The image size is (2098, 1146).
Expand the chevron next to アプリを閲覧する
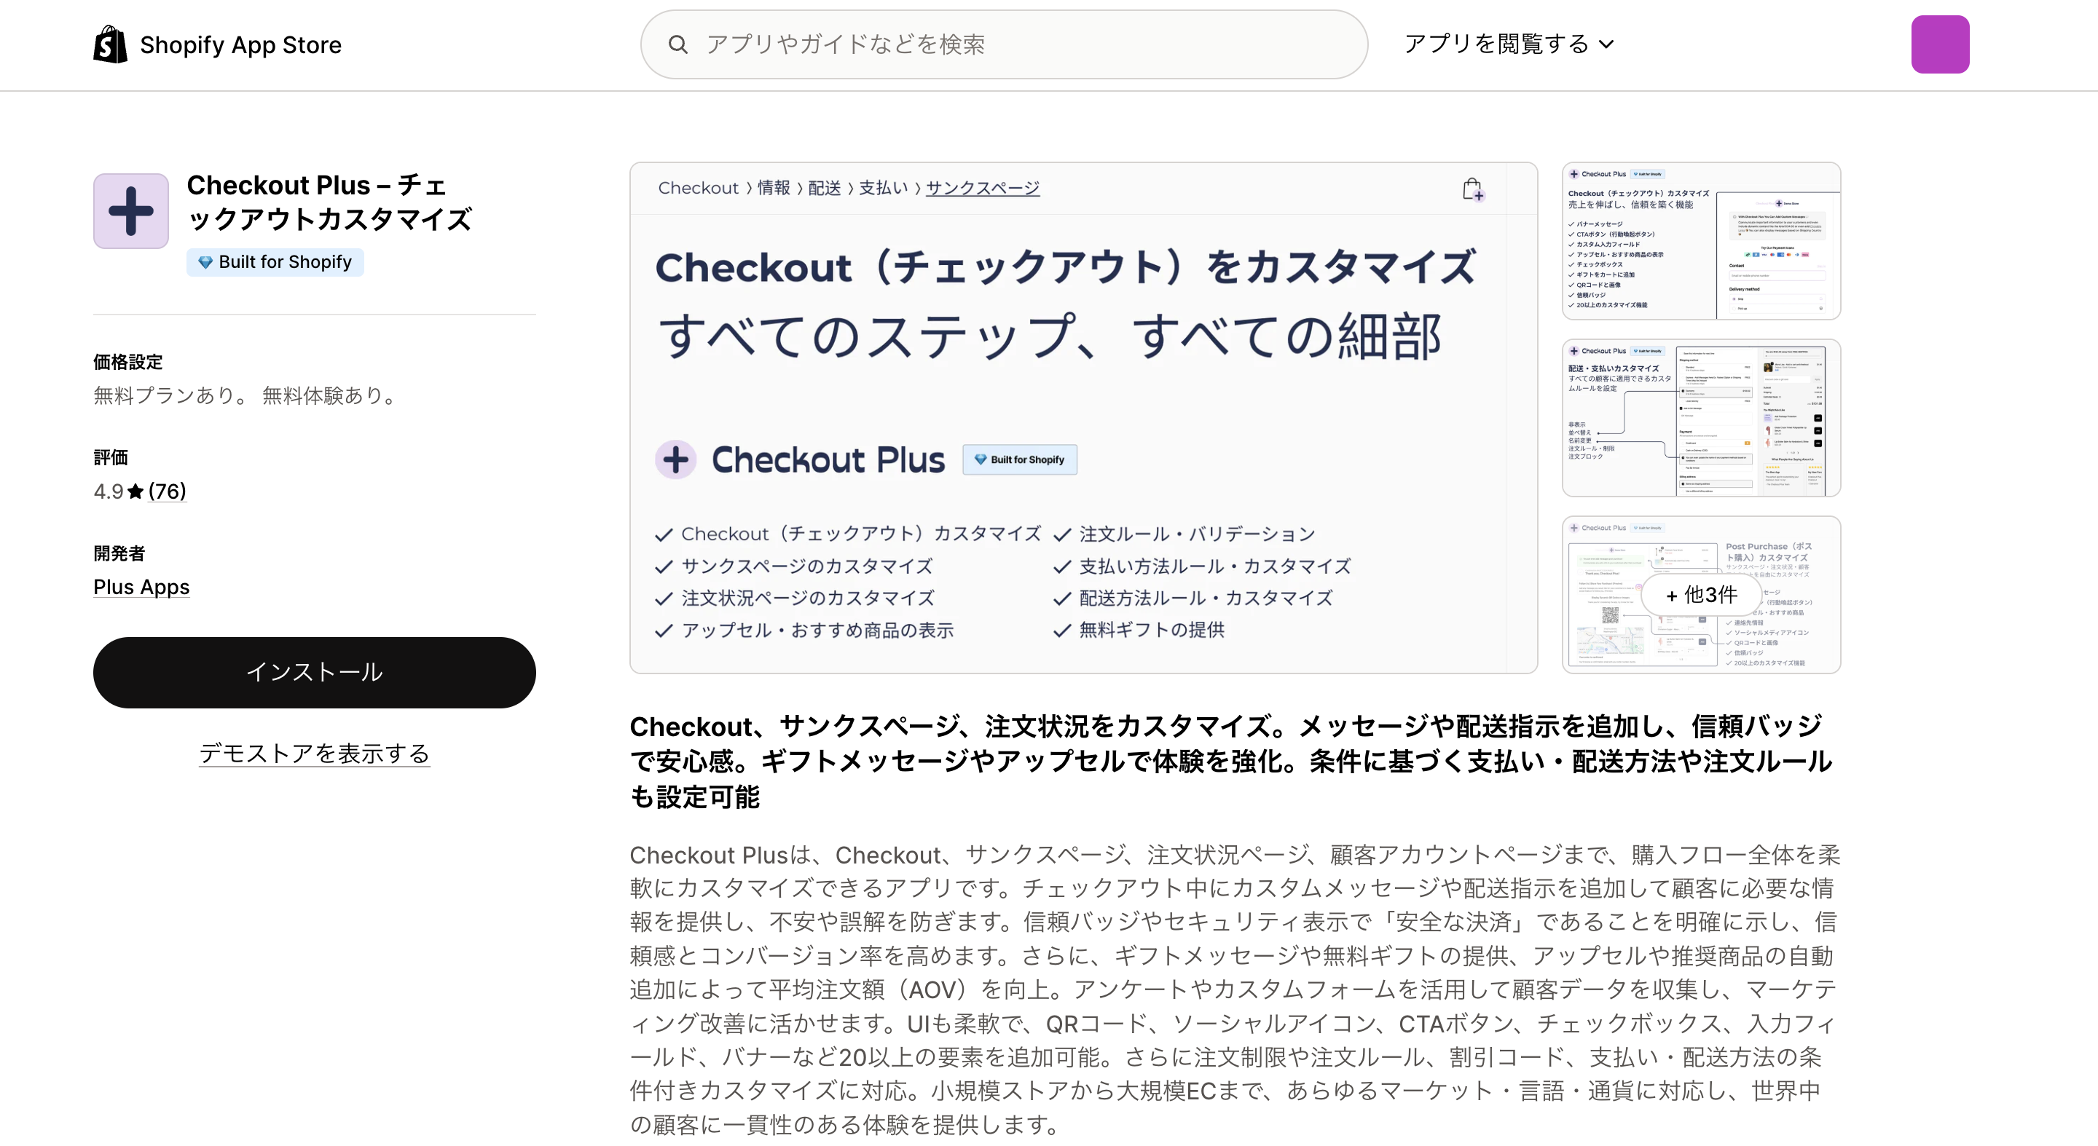pyautogui.click(x=1606, y=44)
